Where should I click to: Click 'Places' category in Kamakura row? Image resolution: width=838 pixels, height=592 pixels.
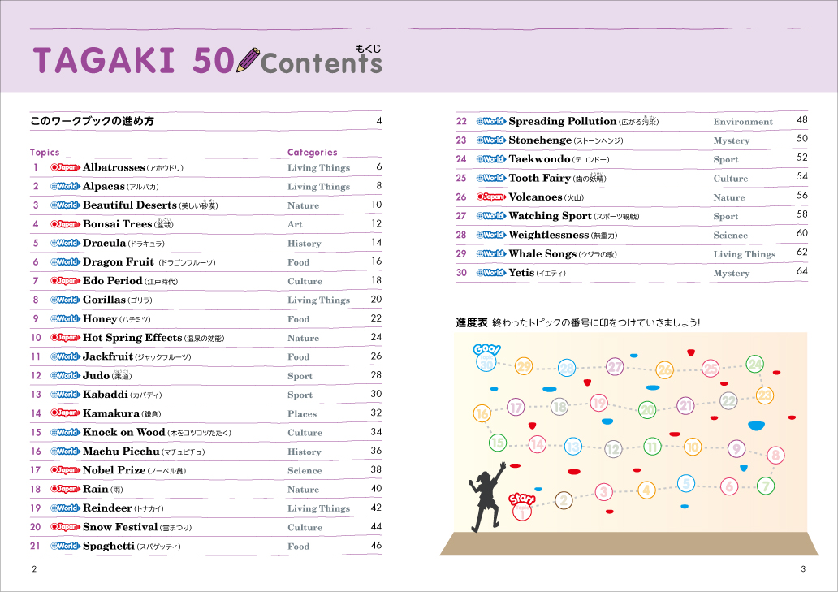tap(303, 413)
